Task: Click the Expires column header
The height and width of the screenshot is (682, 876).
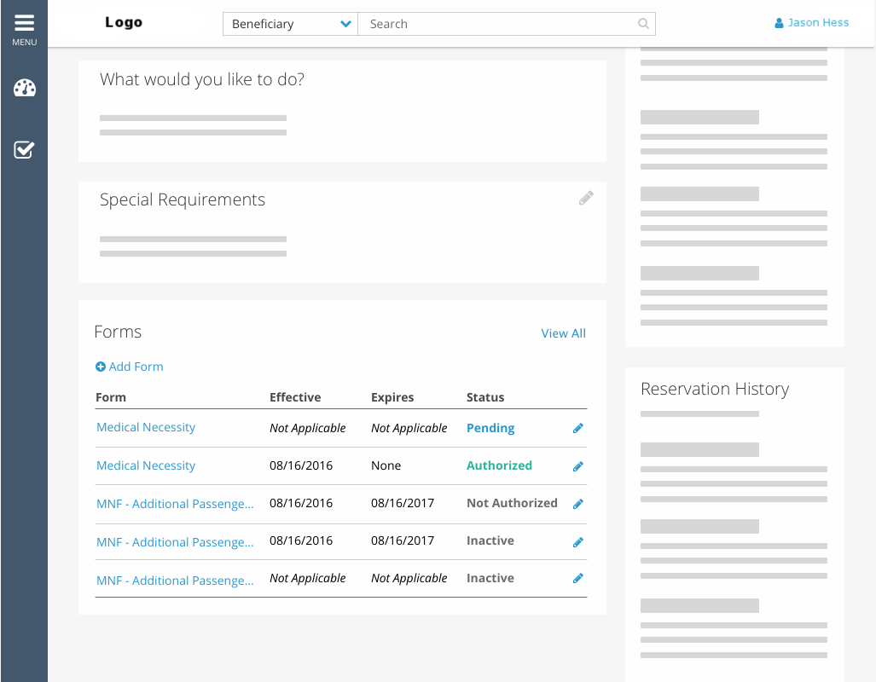Action: pos(392,397)
